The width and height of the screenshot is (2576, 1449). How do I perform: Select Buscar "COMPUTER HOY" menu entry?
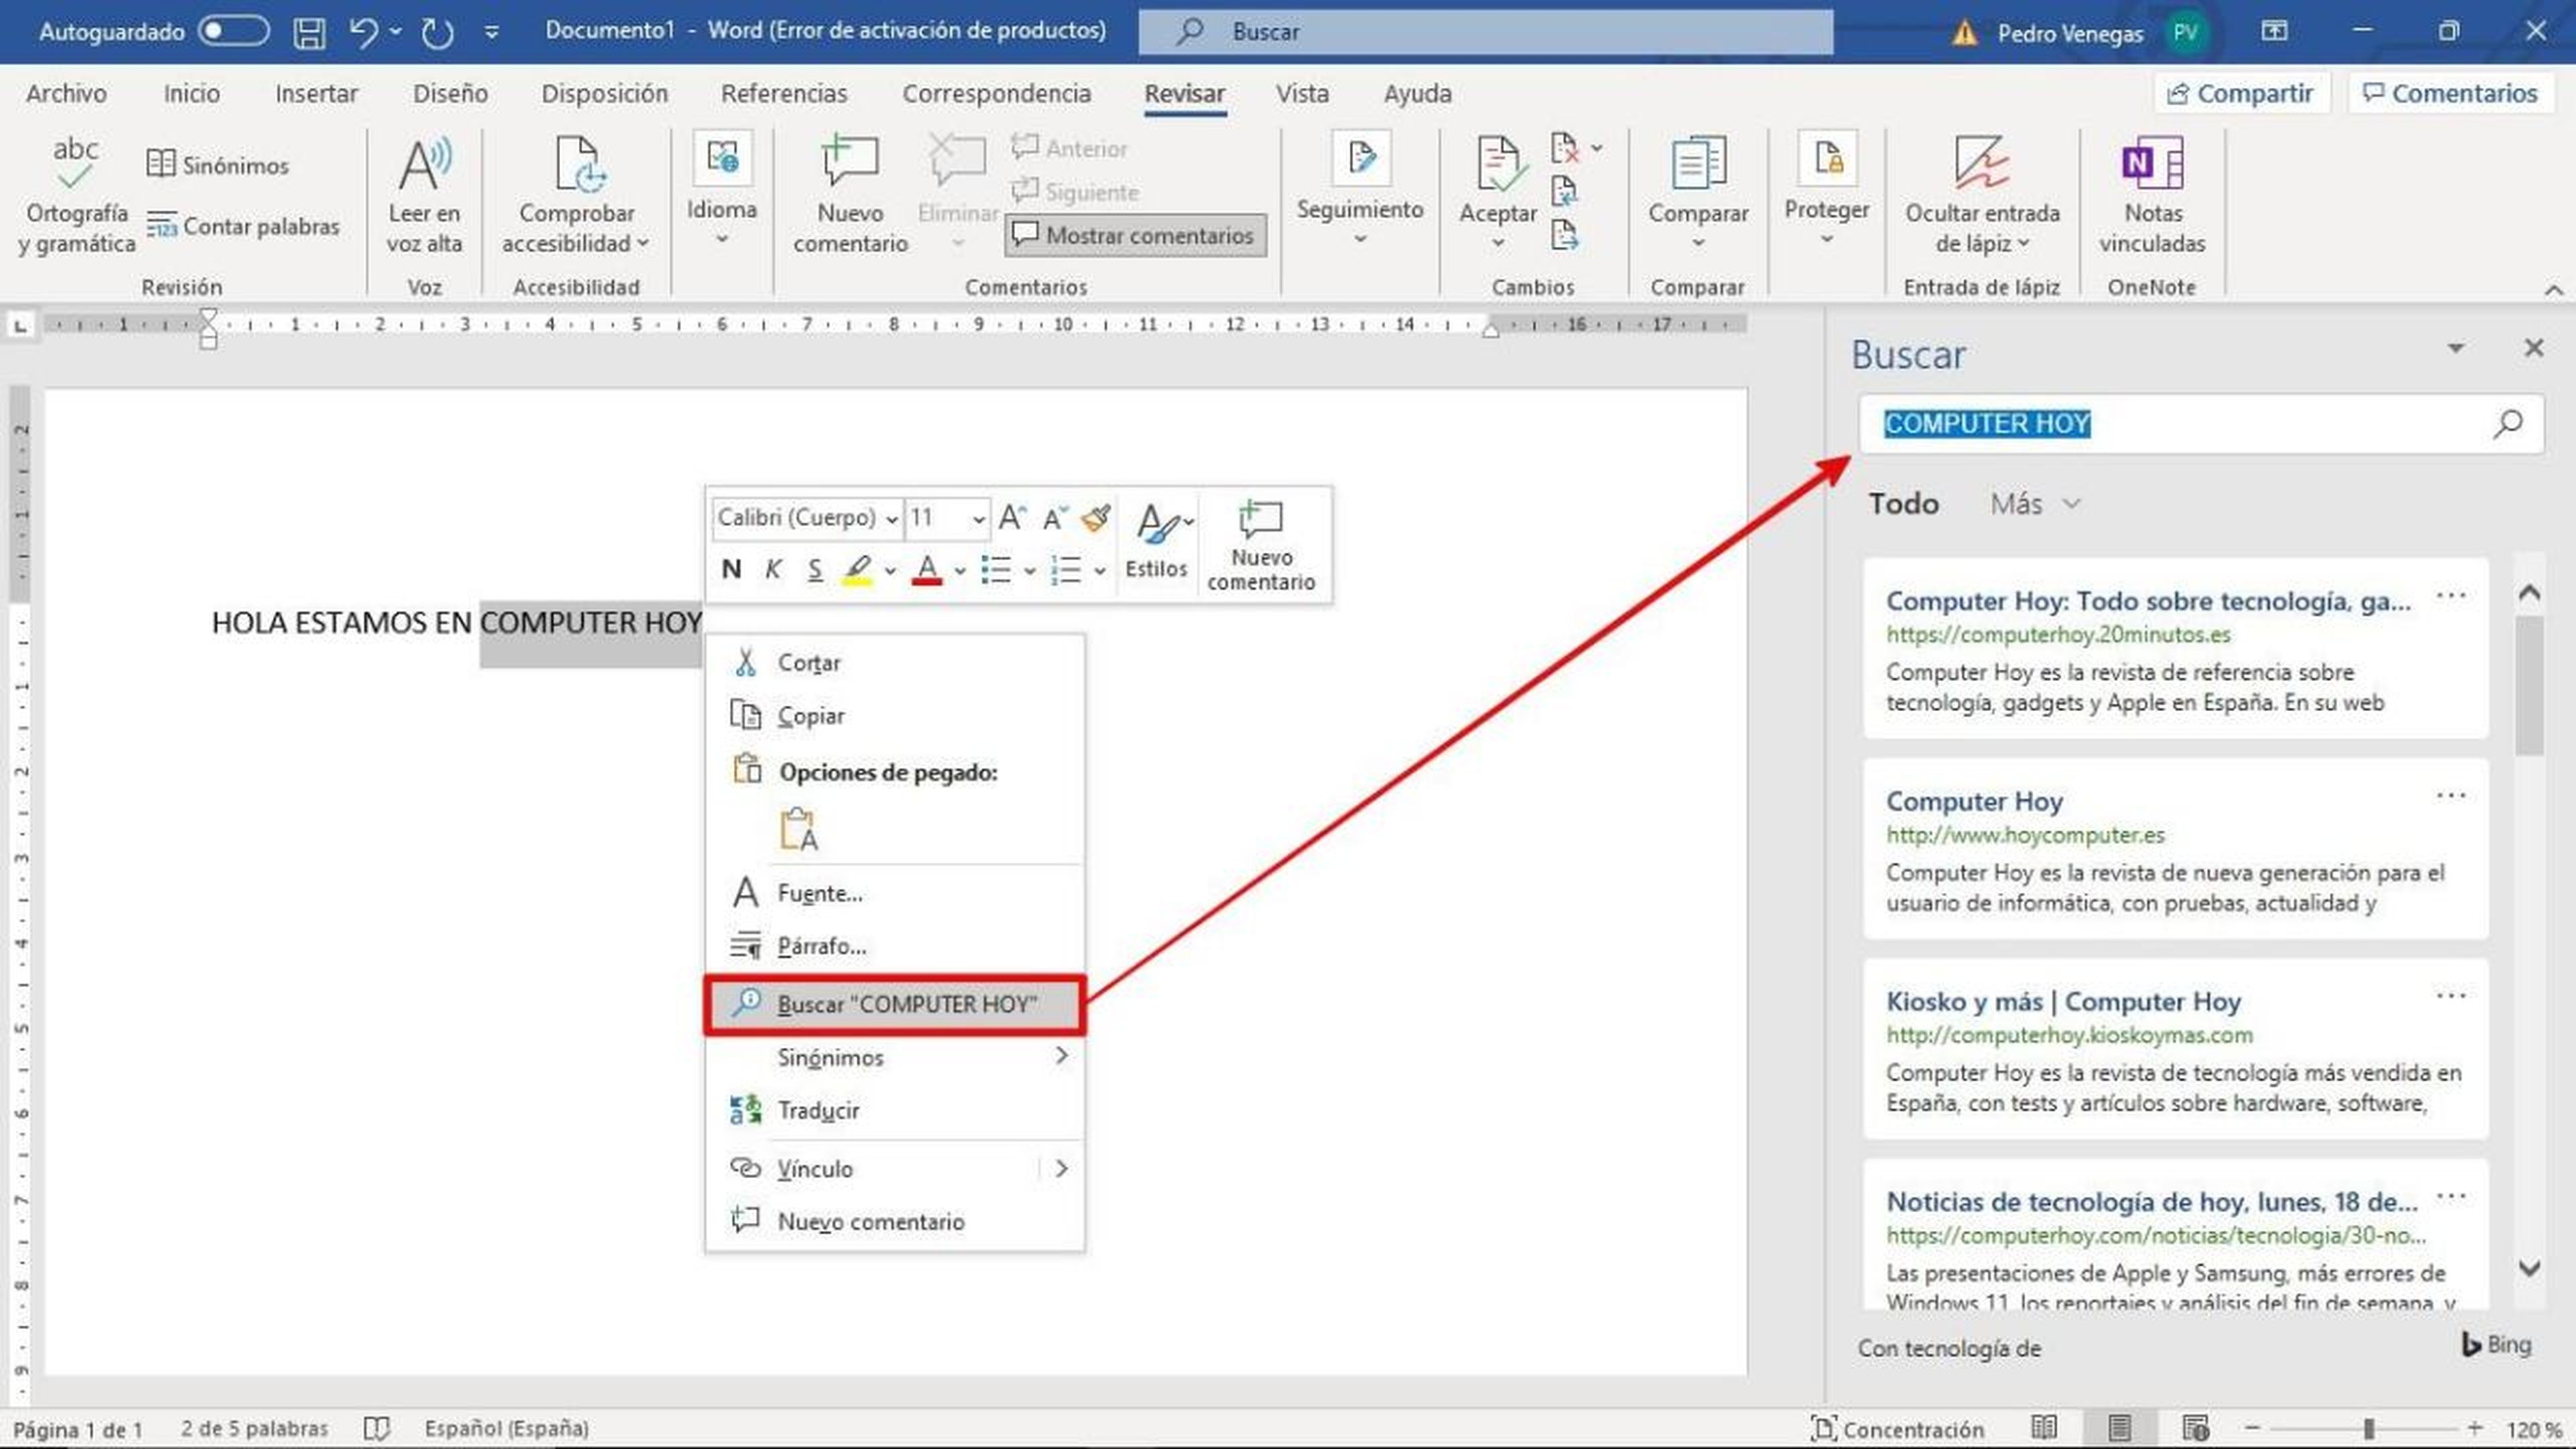[895, 1004]
